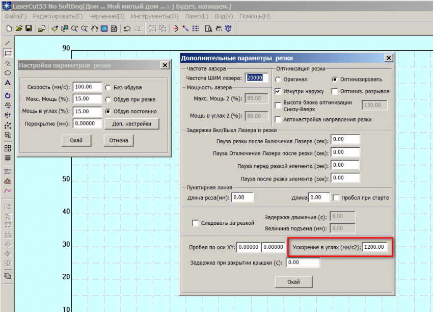This screenshot has height=312, width=433.
Task: Click the Zoom in magnifier icon
Action: [75, 28]
